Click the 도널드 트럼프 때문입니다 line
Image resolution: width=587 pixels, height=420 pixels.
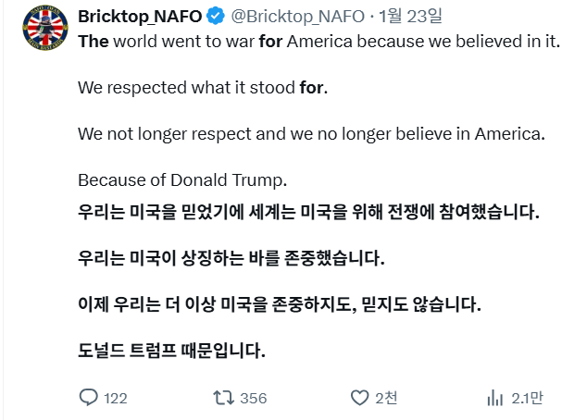coord(171,350)
